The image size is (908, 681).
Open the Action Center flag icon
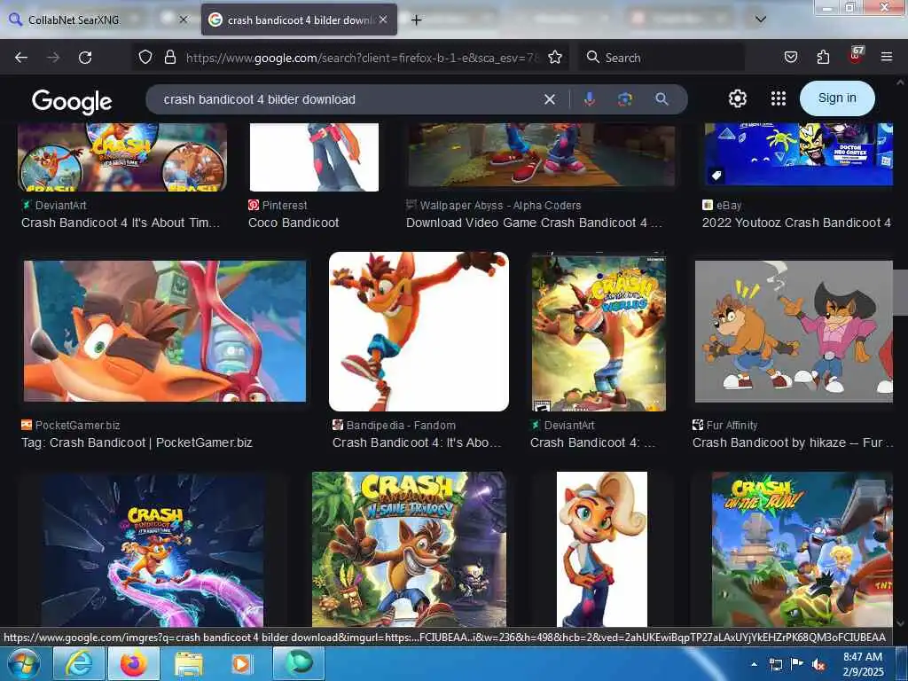[797, 665]
